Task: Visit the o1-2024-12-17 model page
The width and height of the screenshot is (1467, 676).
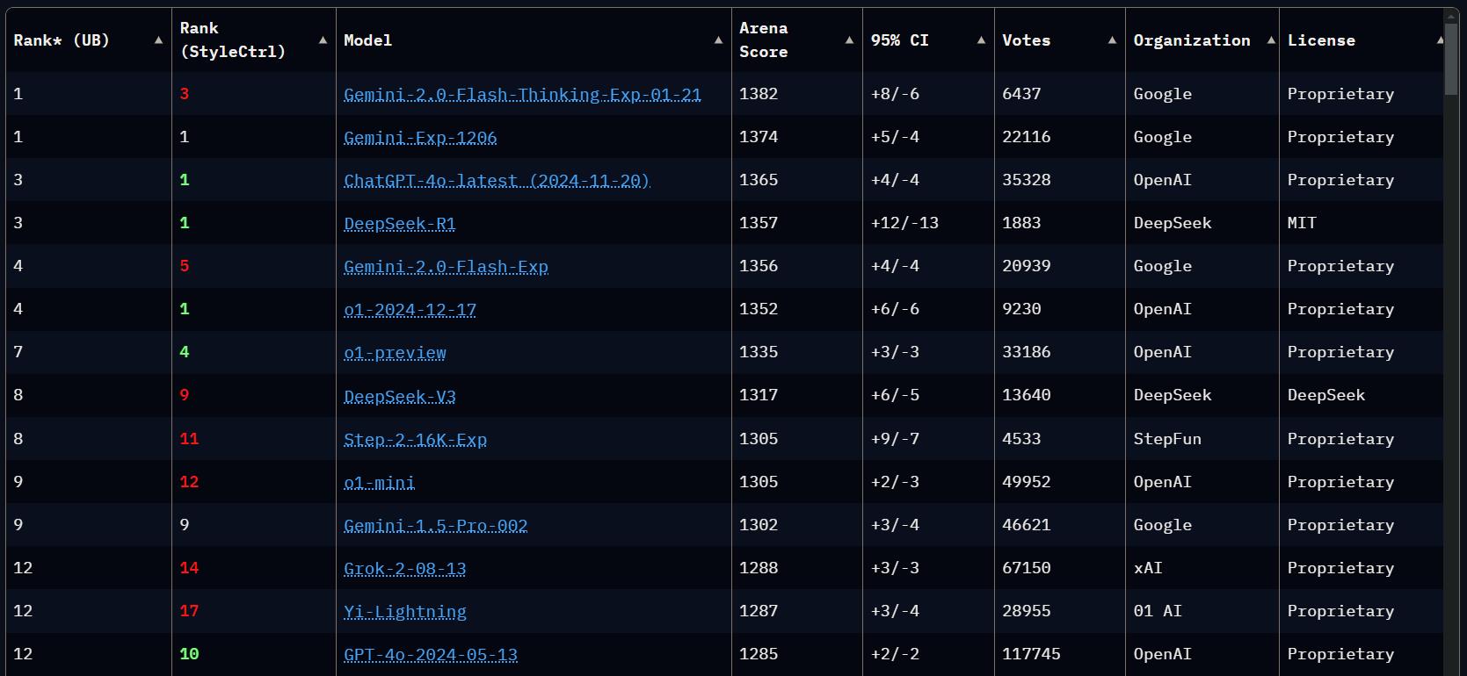Action: tap(410, 310)
